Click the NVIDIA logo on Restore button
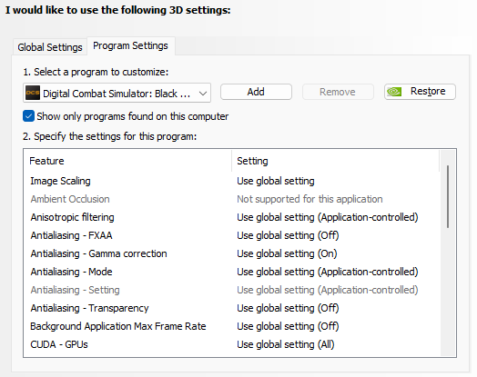477x377 pixels. [x=394, y=92]
